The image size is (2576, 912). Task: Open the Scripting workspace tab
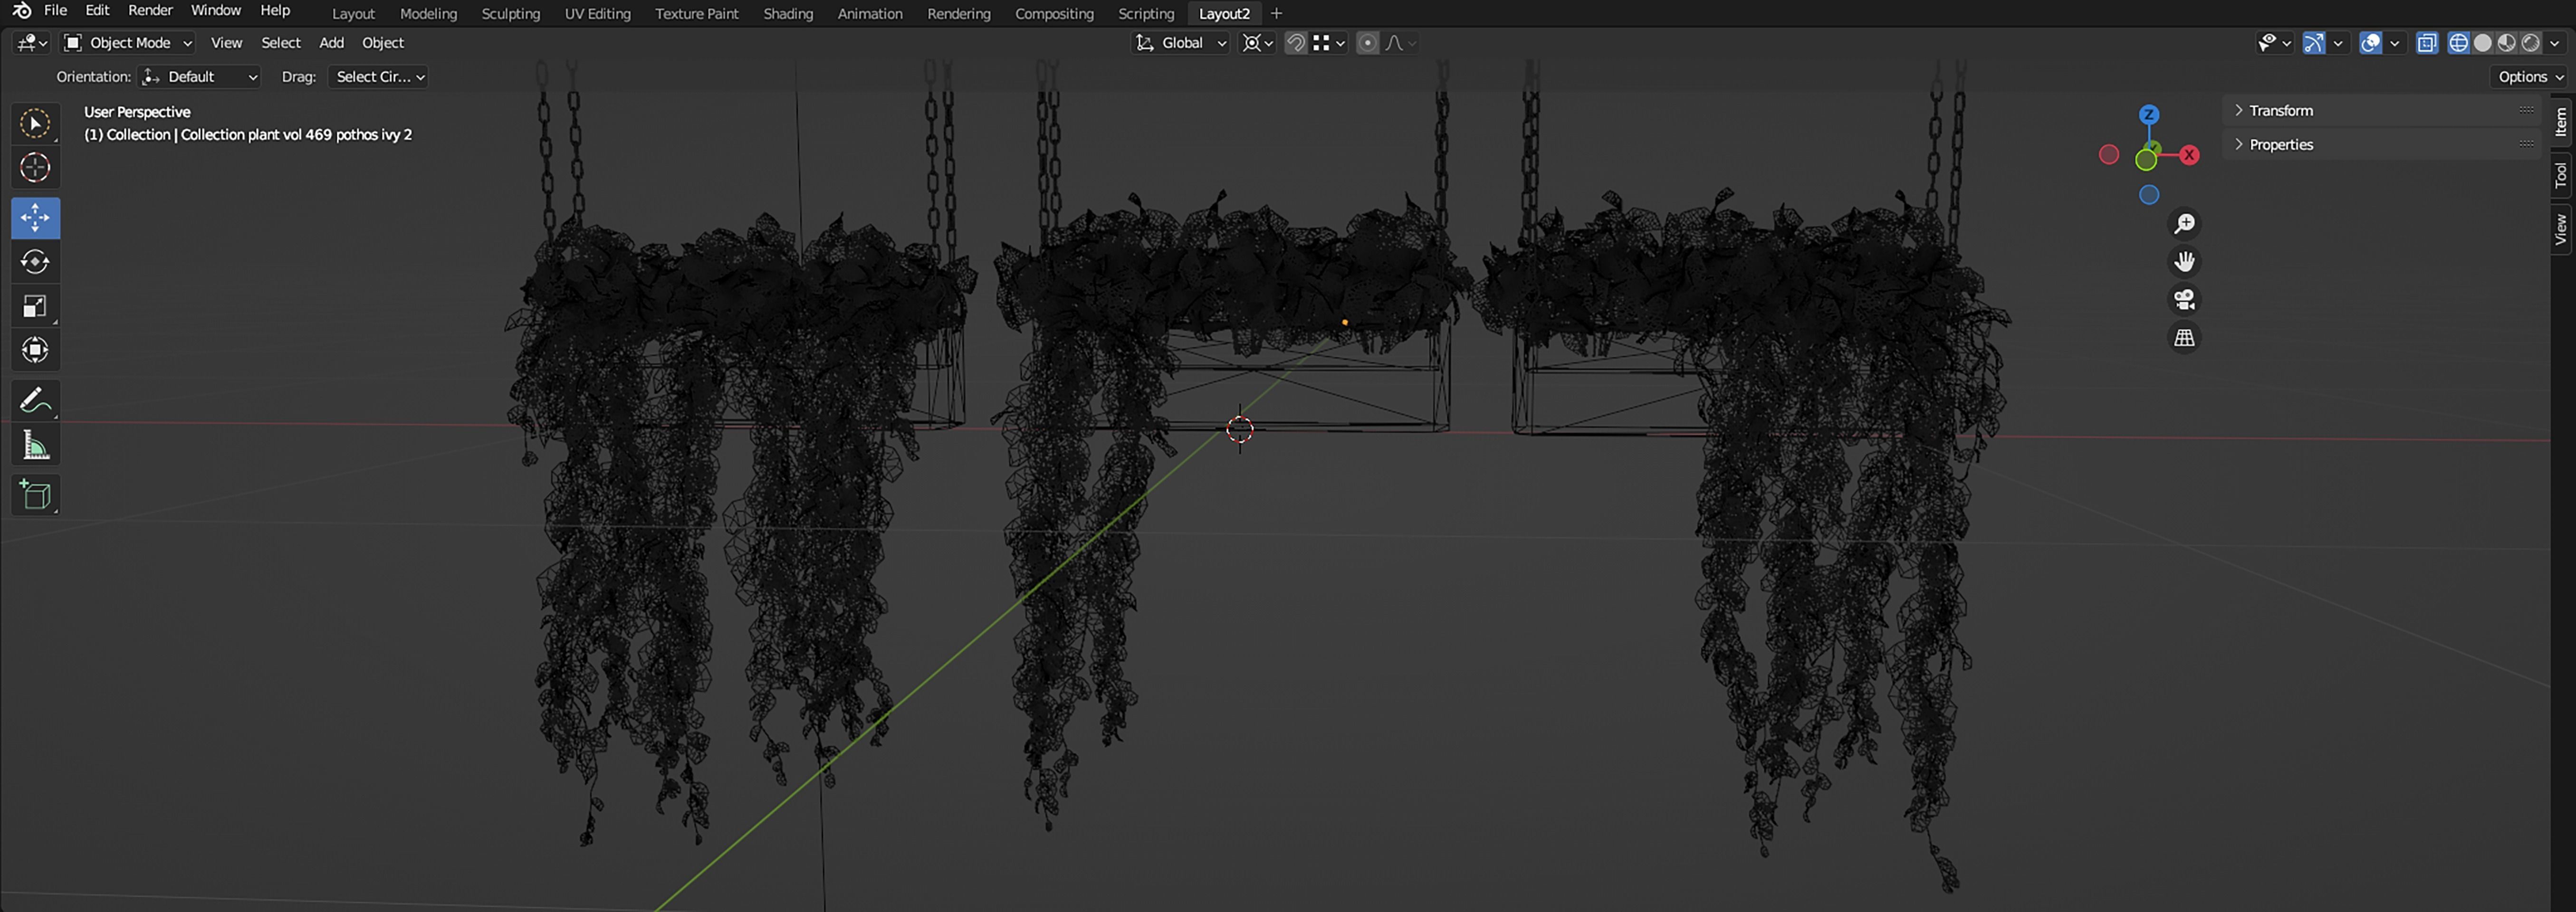1146,14
